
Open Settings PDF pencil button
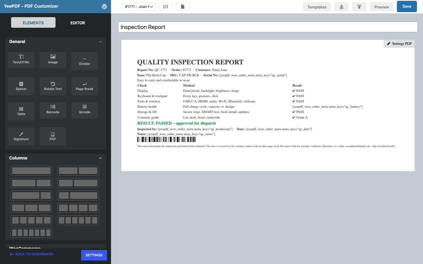pos(399,44)
